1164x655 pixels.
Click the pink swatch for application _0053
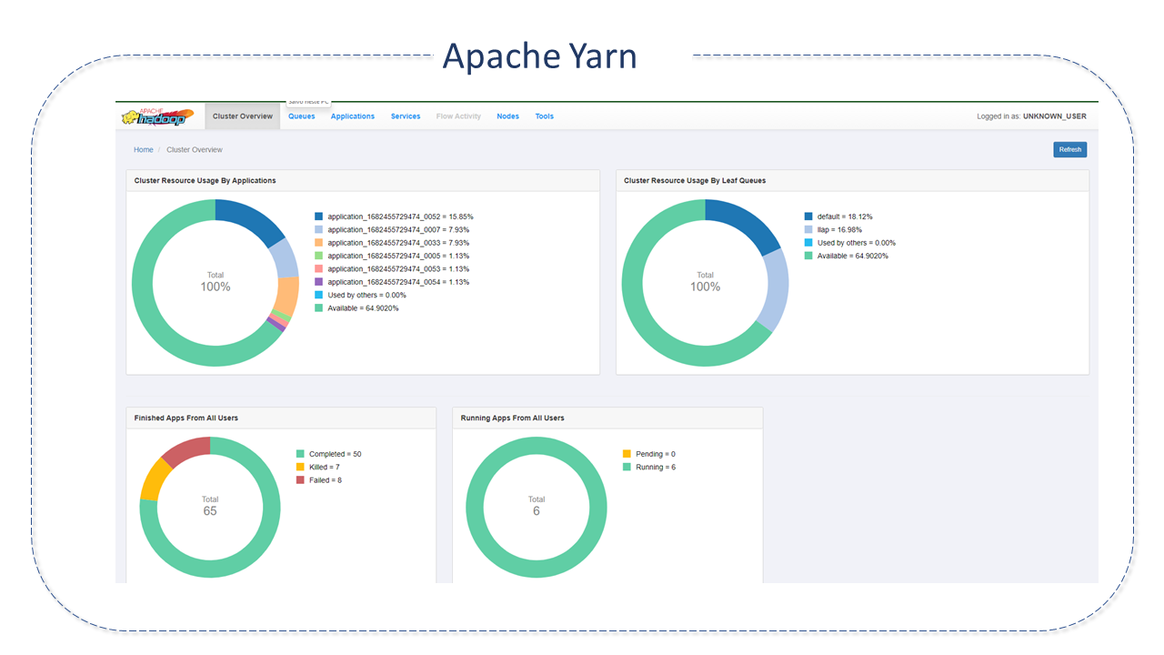click(x=319, y=269)
